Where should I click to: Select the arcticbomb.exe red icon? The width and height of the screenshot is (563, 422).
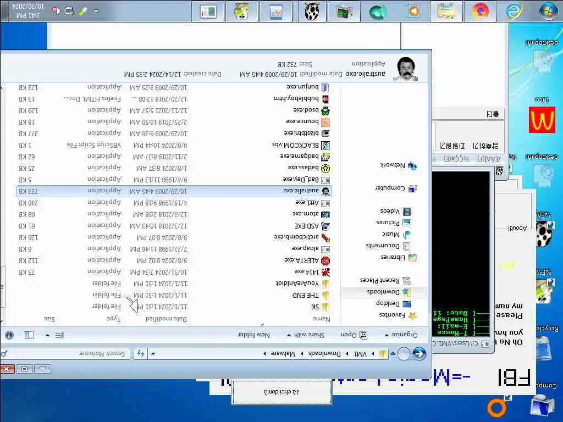point(325,237)
